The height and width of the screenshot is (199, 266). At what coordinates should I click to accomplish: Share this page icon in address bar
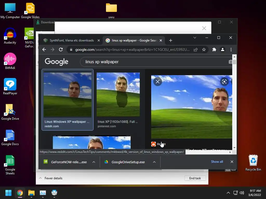[196, 49]
